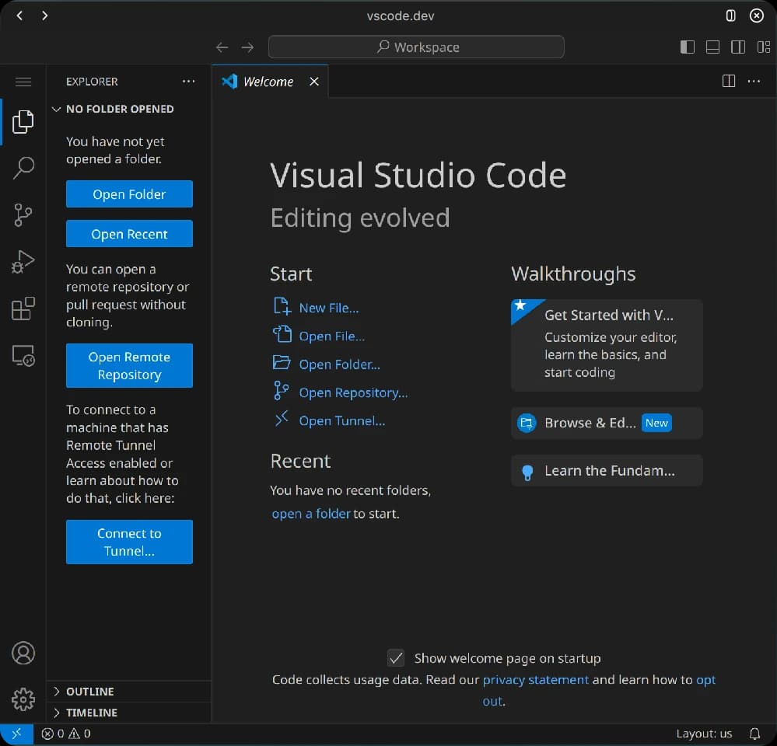Open notifications from the status bar bell
This screenshot has width=777, height=746.
(754, 733)
